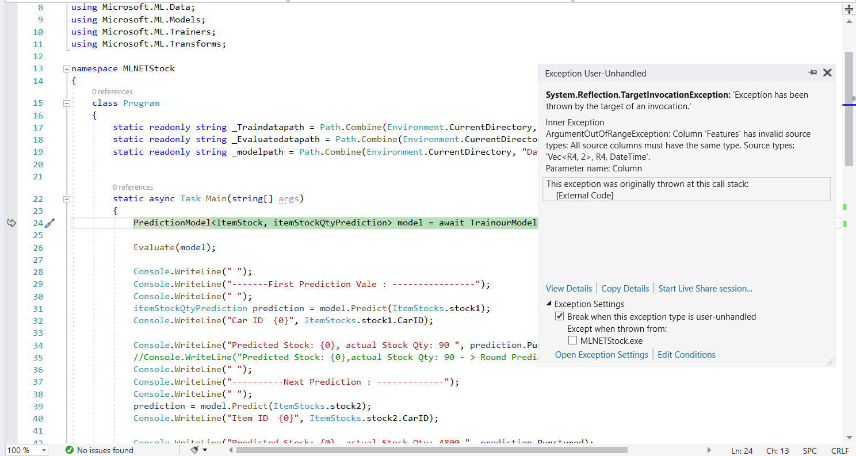Click the scrollbar up arrow on the right
Screen dimensions: 856x456
(x=849, y=22)
